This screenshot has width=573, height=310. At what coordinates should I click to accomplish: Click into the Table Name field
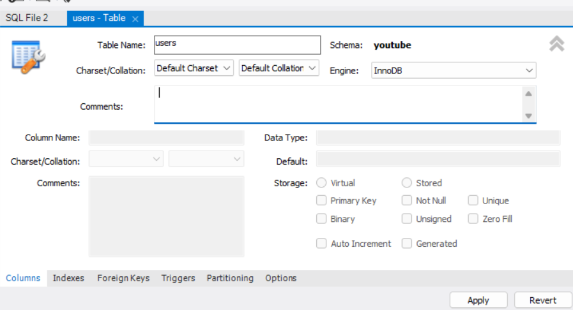(237, 45)
